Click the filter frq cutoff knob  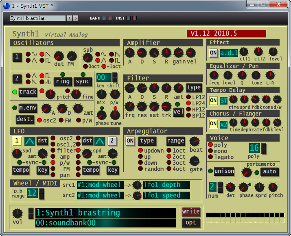tap(130, 107)
